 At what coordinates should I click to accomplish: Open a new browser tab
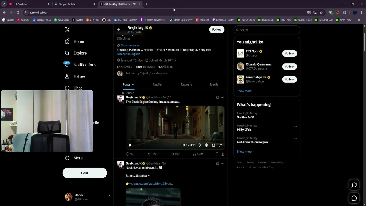pos(146,4)
